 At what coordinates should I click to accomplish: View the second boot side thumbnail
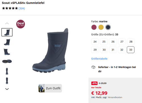(x=7, y=42)
